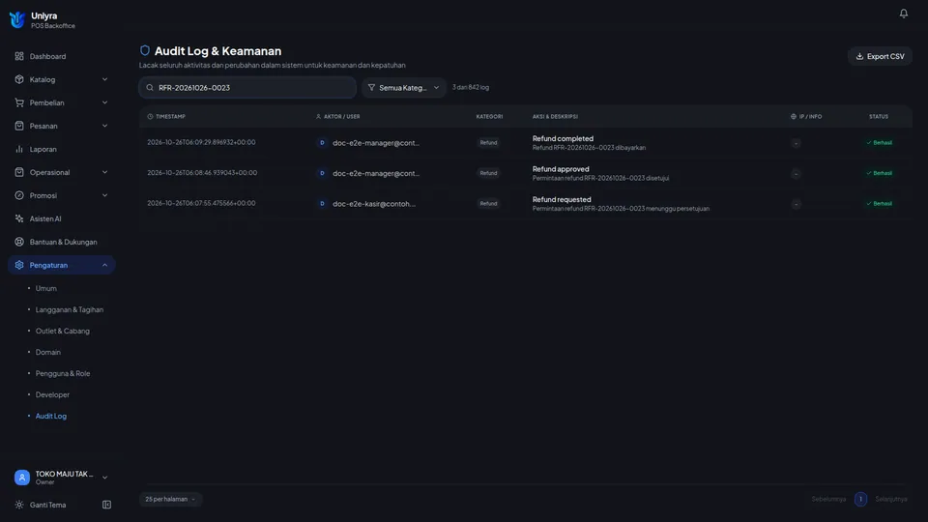Select Audit Log submenu item
Screen dimensions: 928x522
[51, 416]
